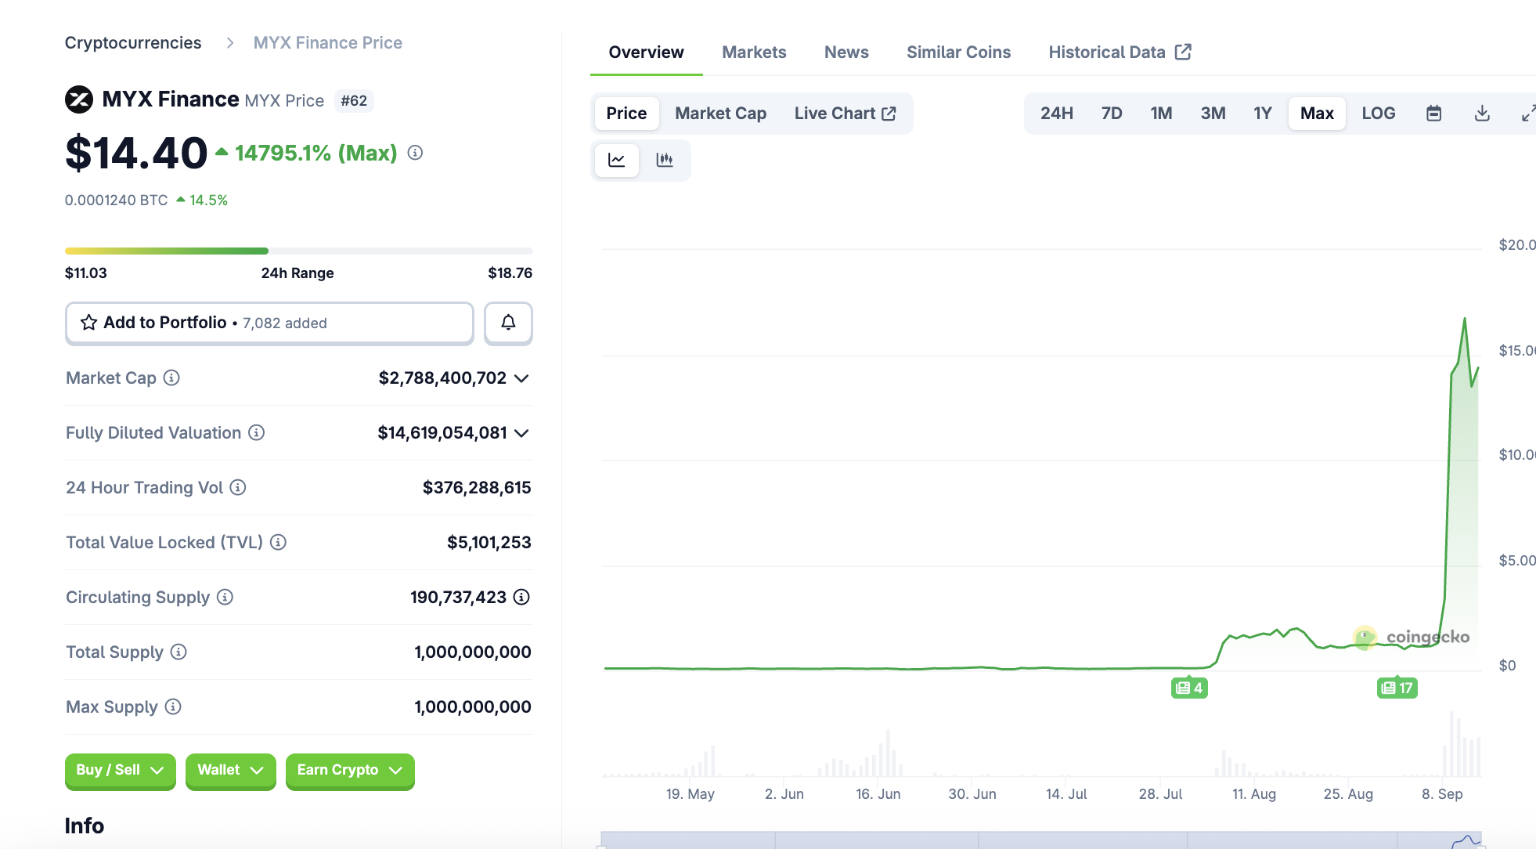Expand Fully Diluted Valuation details
The image size is (1536, 849).
(521, 433)
